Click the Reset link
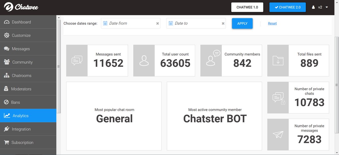339x155 pixels. tap(272, 23)
